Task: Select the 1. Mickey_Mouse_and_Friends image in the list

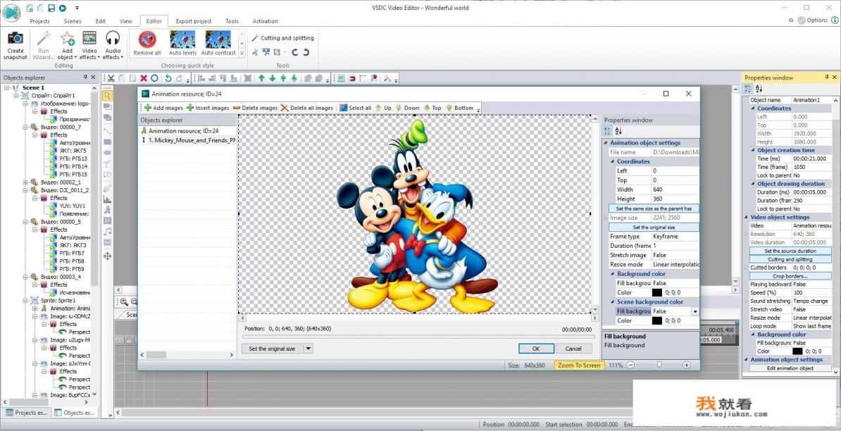Action: pyautogui.click(x=188, y=140)
